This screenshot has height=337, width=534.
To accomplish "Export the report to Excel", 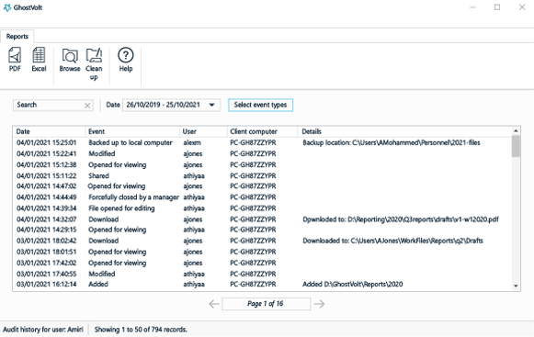I will coord(39,60).
